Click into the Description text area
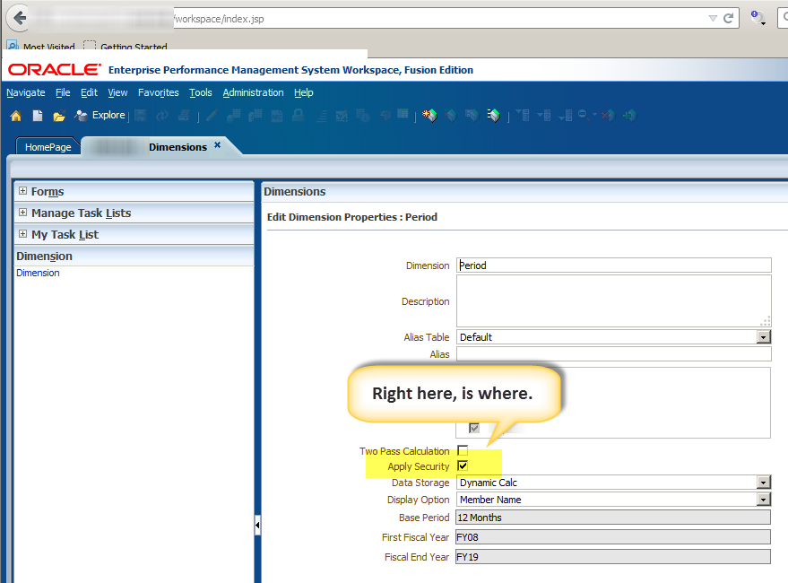This screenshot has width=788, height=583. [613, 300]
